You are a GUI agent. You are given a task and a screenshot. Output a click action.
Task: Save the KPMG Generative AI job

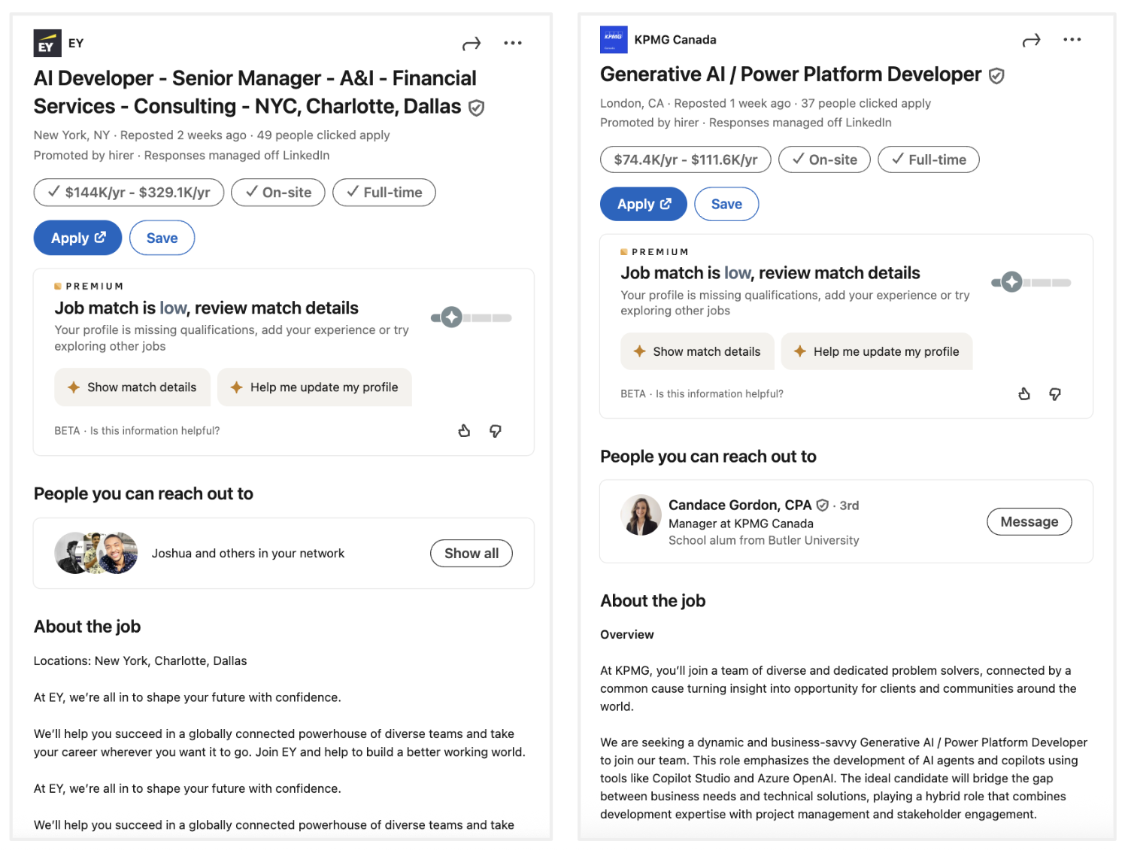(x=726, y=205)
